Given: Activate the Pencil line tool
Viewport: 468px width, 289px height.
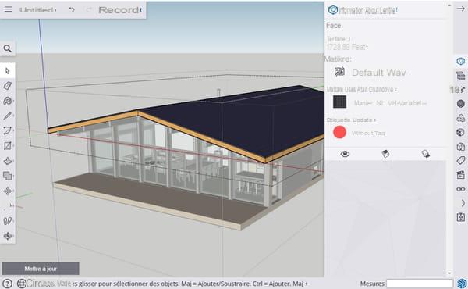Looking at the screenshot, I should [x=8, y=116].
